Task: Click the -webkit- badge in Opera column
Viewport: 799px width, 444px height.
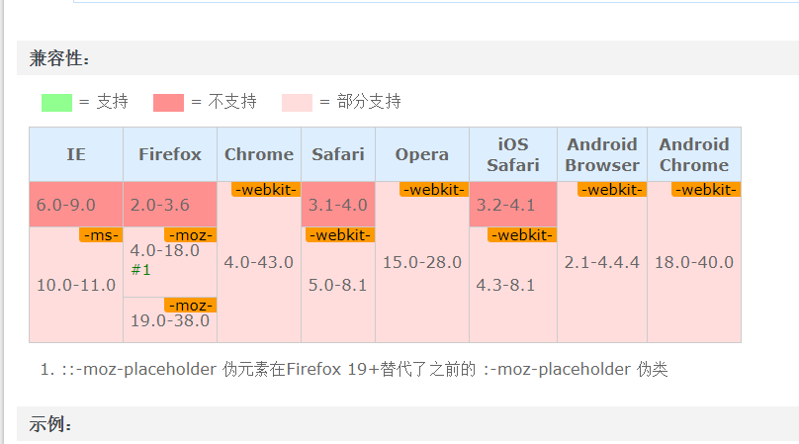Action: click(434, 190)
